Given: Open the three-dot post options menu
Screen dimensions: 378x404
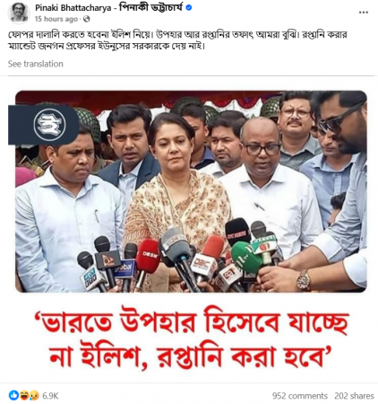Looking at the screenshot, I should point(363,13).
